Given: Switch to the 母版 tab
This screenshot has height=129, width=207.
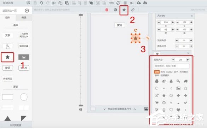Looking at the screenshot, I should tap(24, 18).
